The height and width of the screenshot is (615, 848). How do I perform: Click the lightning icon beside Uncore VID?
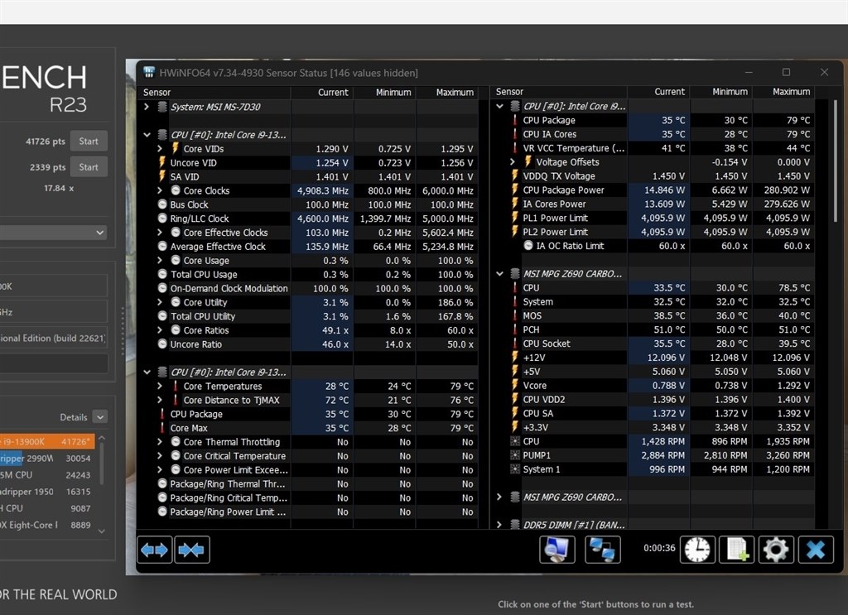point(161,162)
